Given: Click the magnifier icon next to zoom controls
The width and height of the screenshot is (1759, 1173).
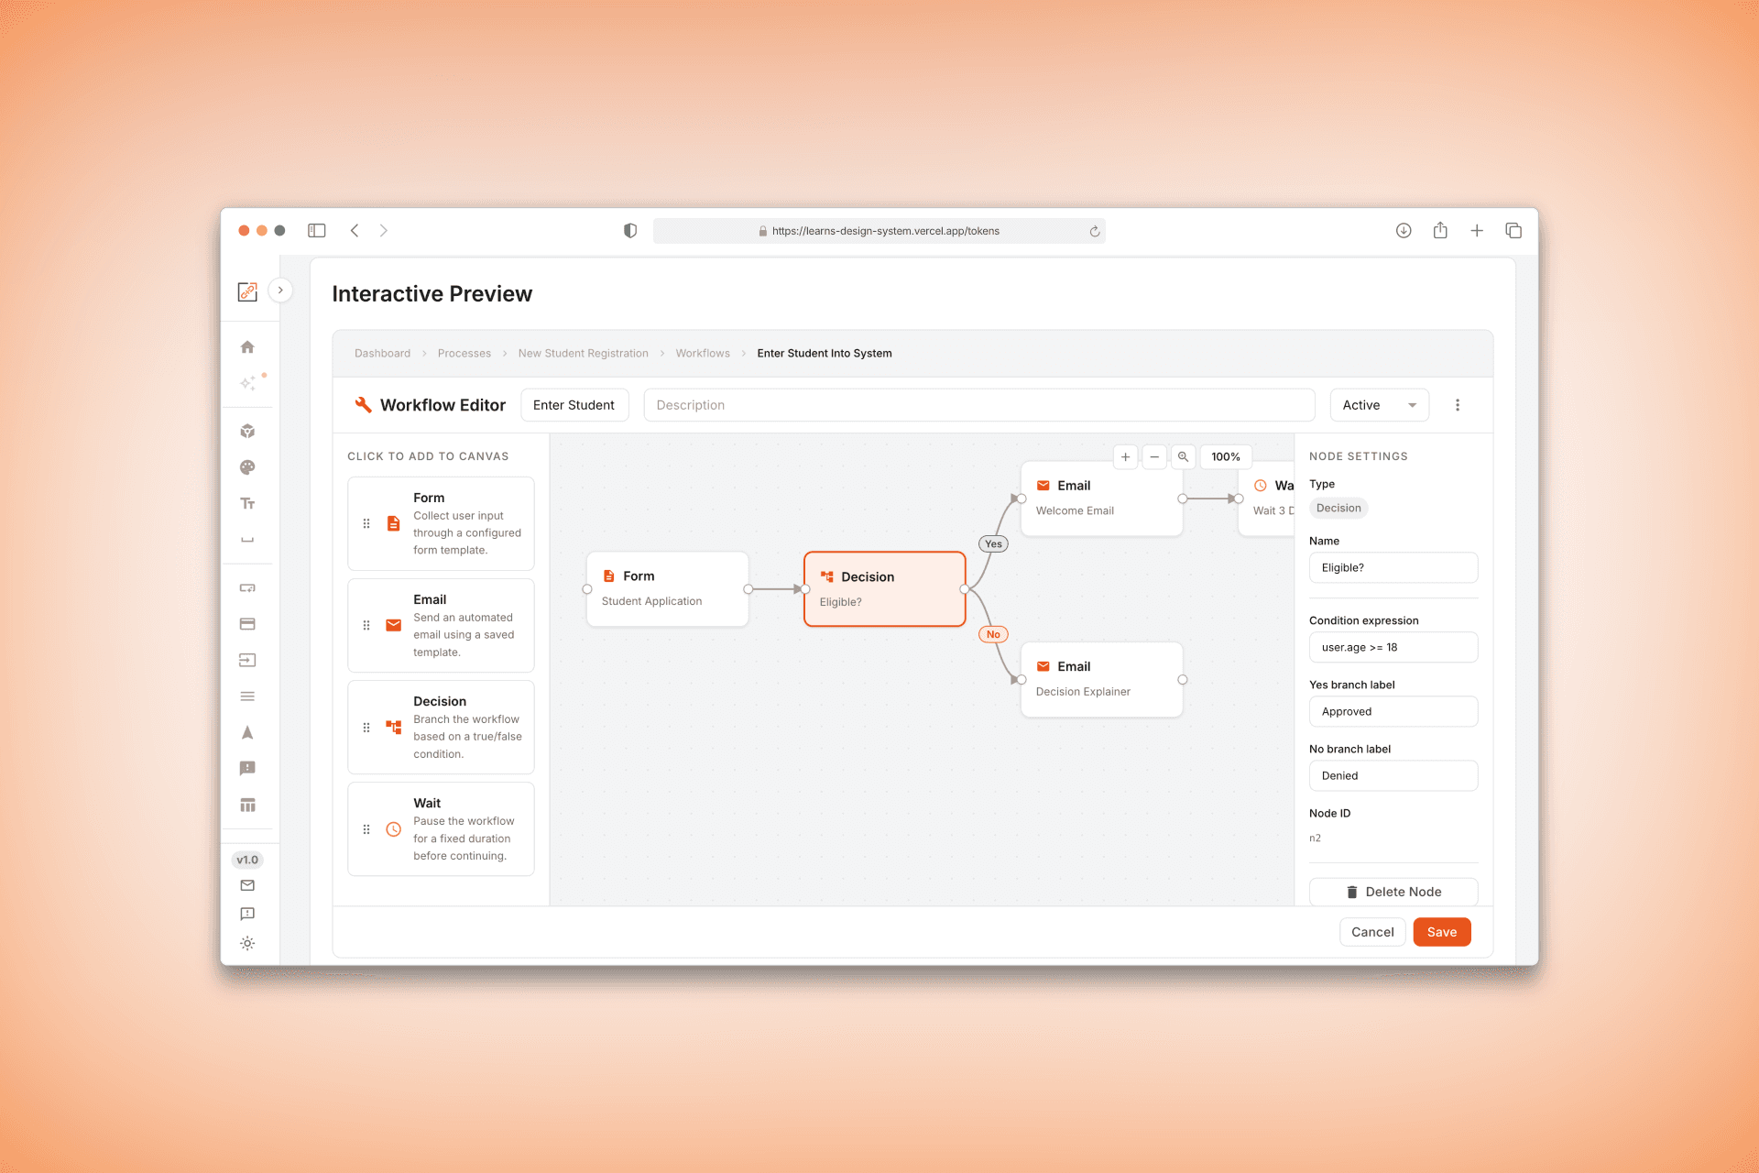Looking at the screenshot, I should [x=1183, y=456].
